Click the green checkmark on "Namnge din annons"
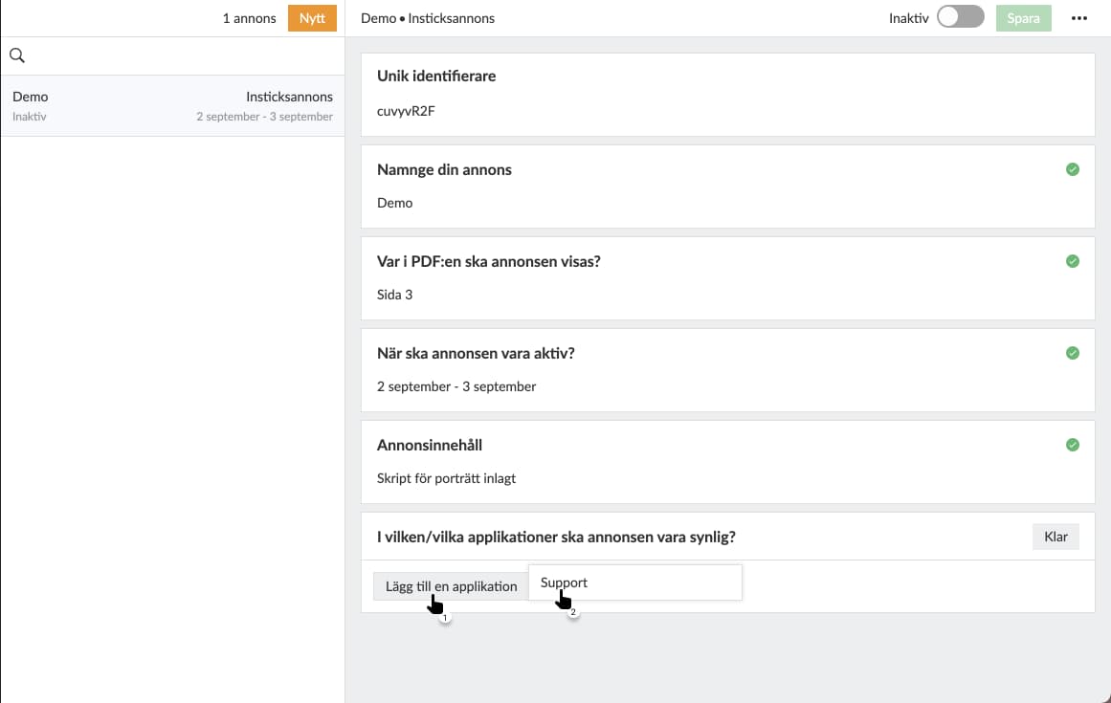This screenshot has width=1111, height=703. [x=1072, y=169]
